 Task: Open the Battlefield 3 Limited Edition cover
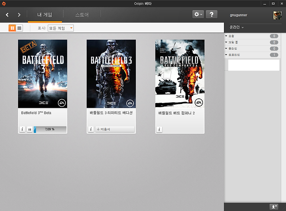pyautogui.click(x=111, y=74)
